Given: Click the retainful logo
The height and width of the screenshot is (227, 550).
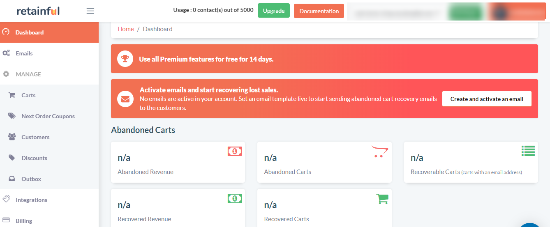Looking at the screenshot, I should point(38,11).
